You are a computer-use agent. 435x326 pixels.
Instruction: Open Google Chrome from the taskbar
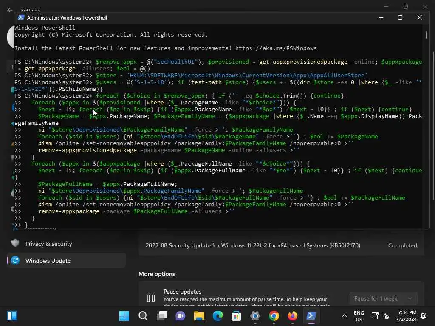274,316
